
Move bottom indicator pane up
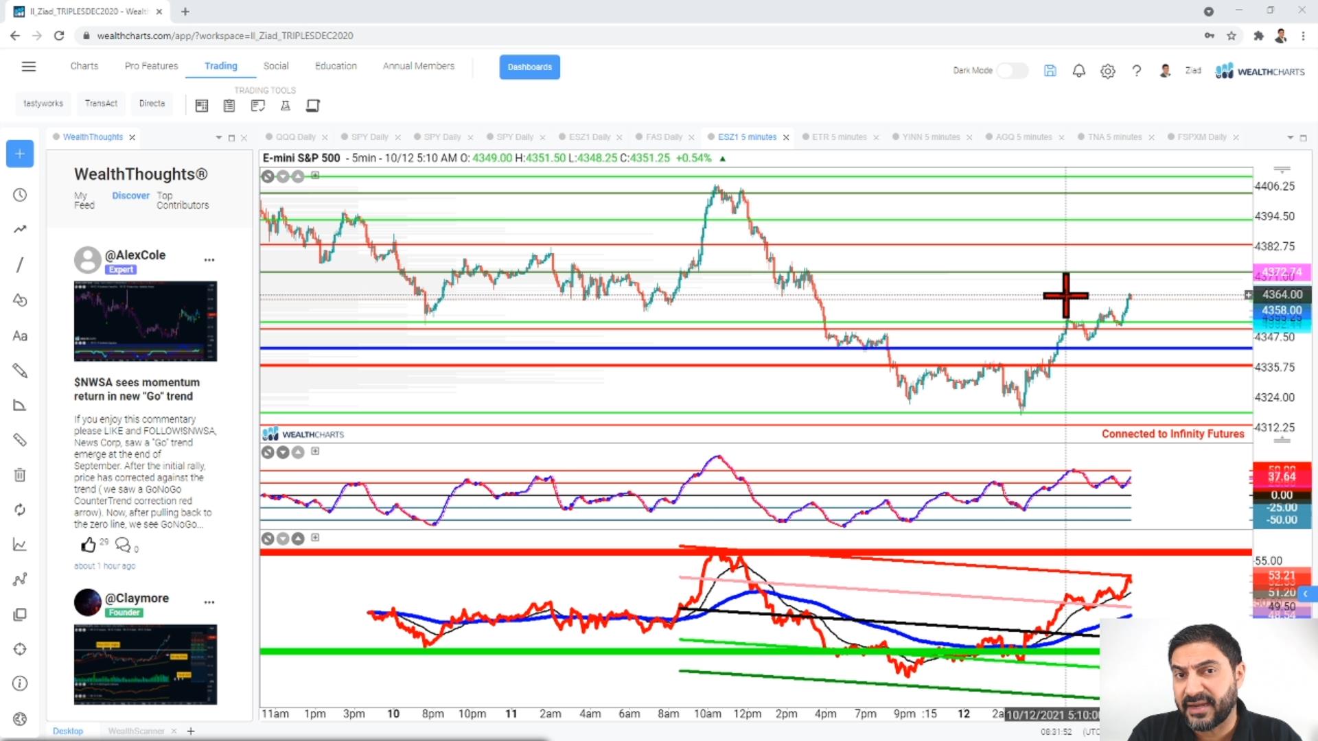click(x=298, y=539)
